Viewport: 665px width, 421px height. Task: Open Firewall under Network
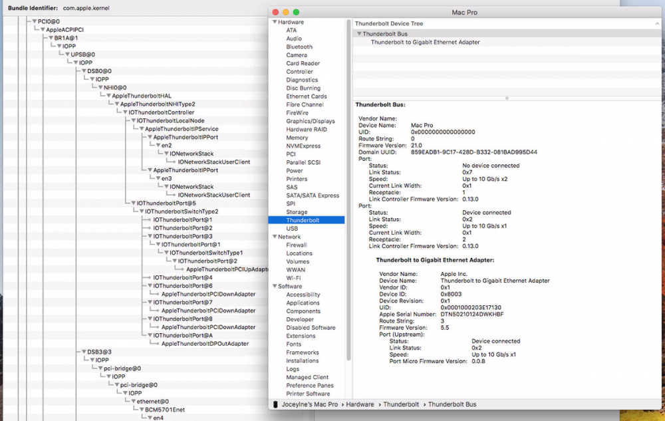(x=296, y=245)
